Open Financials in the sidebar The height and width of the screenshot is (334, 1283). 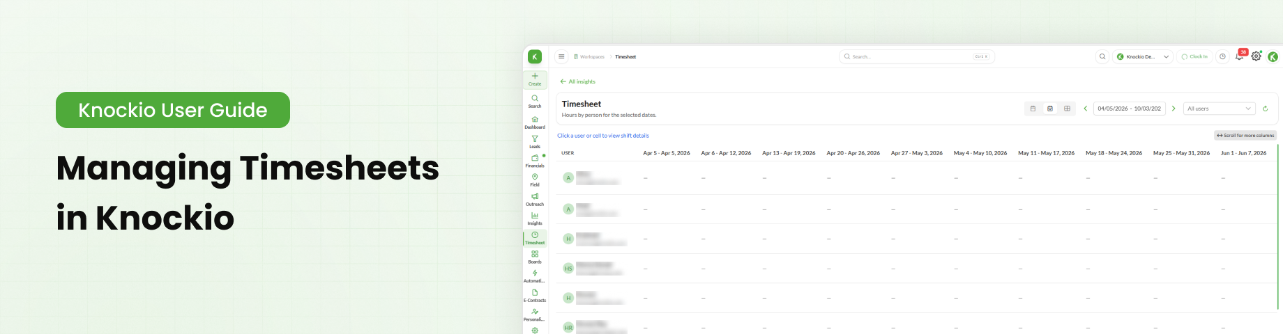[535, 161]
